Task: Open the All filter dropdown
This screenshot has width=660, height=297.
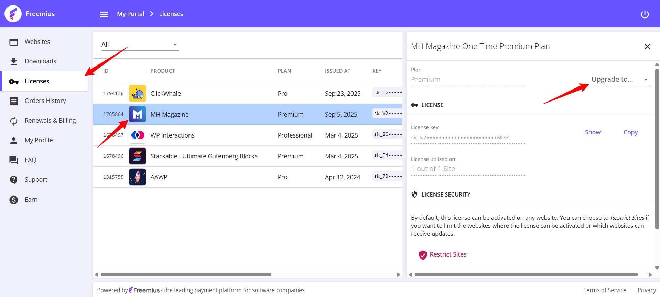Action: pyautogui.click(x=140, y=45)
